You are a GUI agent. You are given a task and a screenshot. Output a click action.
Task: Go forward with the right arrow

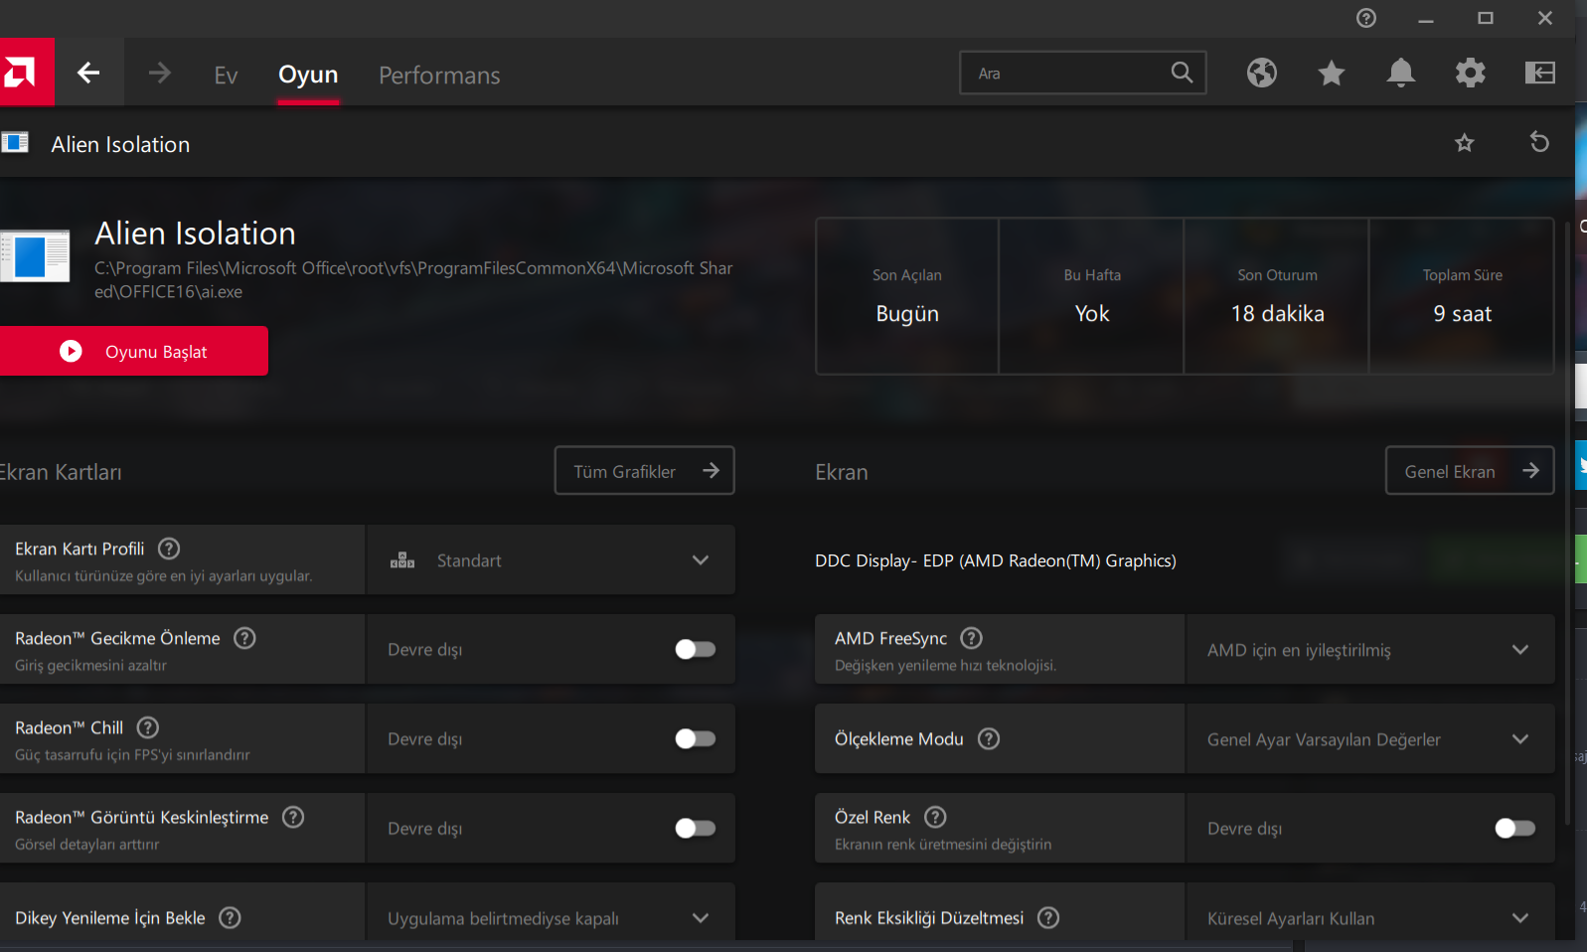click(159, 73)
